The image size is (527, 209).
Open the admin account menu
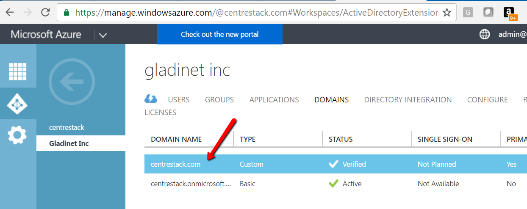(x=513, y=34)
